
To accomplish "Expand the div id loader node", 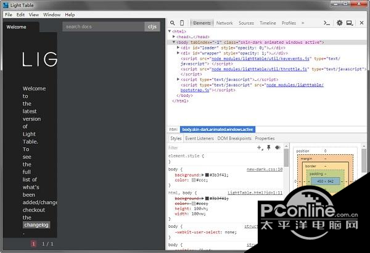I will 178,48.
